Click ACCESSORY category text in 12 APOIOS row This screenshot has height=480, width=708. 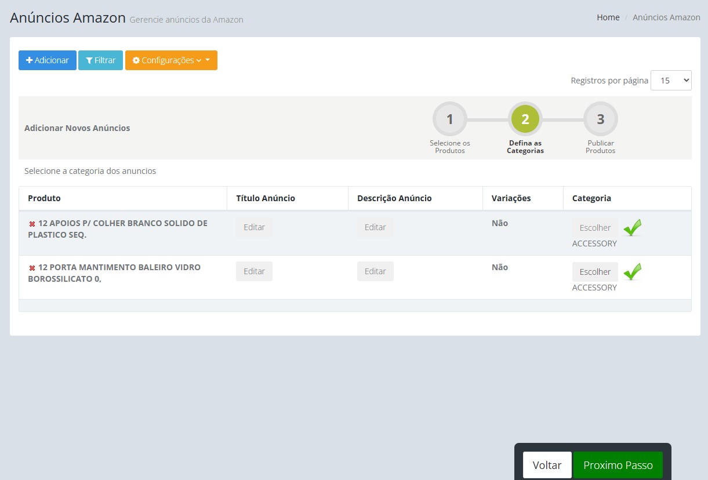point(594,243)
